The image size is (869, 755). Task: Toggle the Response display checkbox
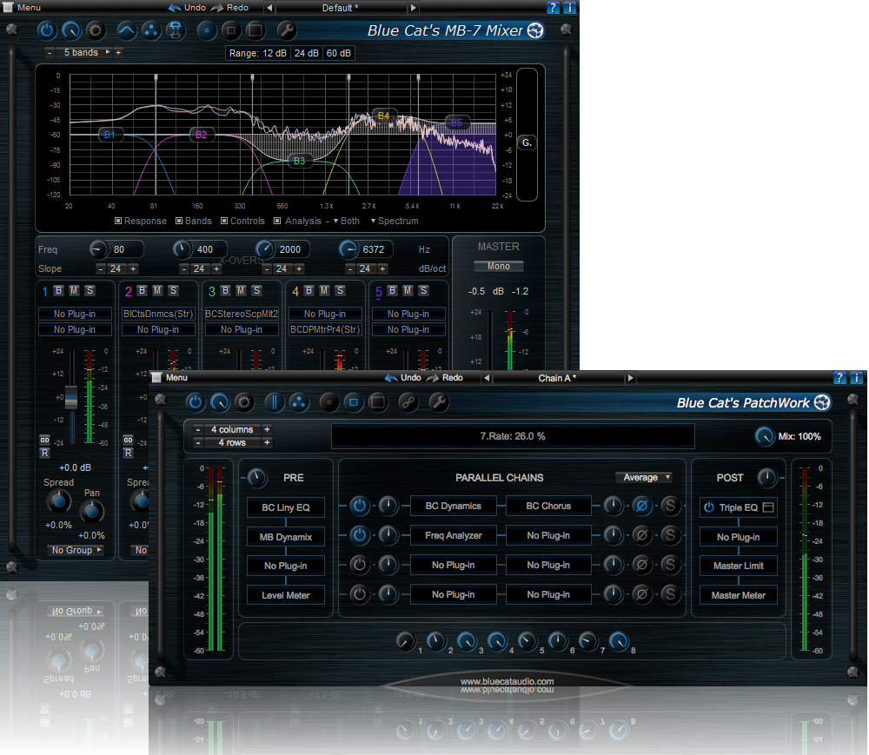pos(118,221)
